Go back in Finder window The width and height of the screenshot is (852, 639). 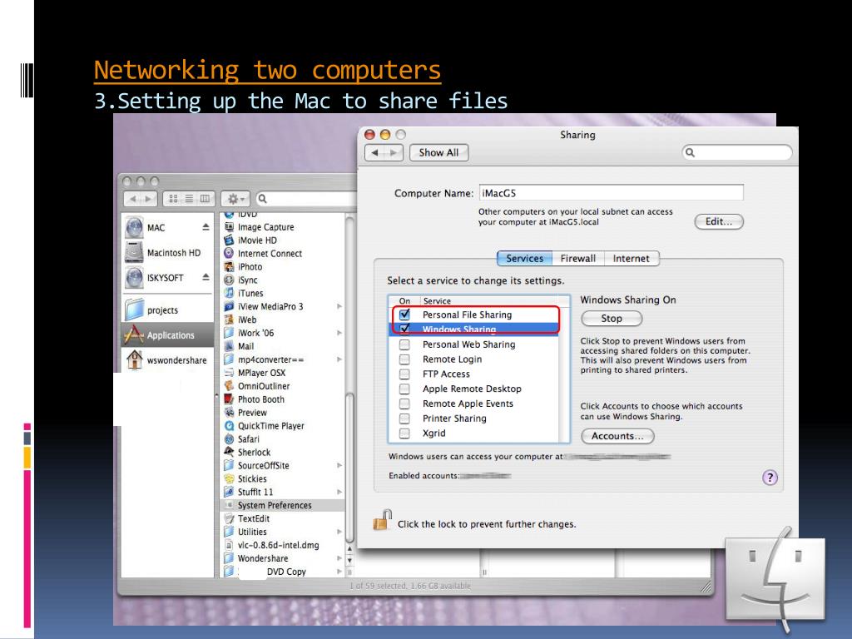coord(132,199)
